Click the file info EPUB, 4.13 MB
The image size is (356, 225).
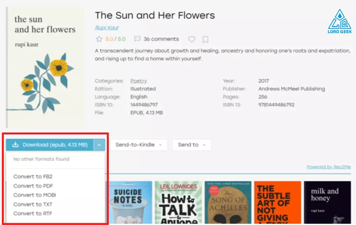click(146, 113)
